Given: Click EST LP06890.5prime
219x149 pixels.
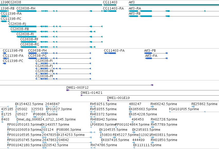Looking at the screenshot, I should (103, 125).
